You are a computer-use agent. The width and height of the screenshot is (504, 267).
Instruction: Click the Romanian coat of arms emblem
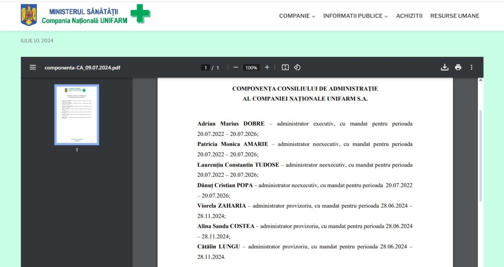point(29,15)
